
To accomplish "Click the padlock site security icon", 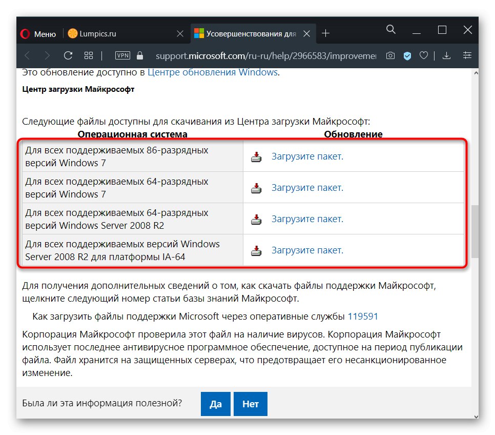I will 141,55.
